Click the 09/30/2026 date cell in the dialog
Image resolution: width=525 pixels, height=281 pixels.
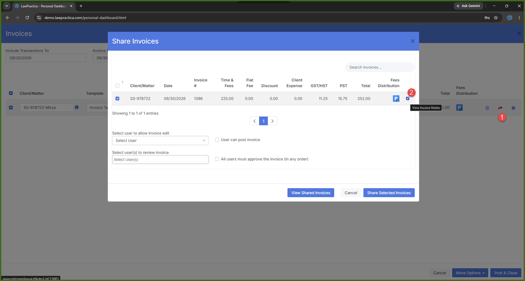point(175,99)
